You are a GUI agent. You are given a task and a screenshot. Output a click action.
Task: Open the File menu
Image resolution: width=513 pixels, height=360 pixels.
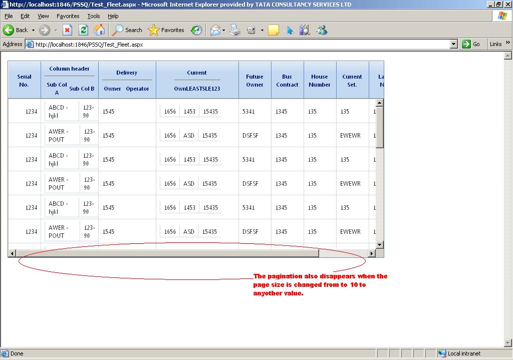point(9,16)
